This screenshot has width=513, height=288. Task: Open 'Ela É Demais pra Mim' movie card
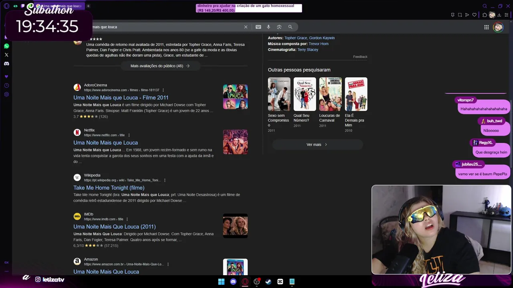pos(356,105)
